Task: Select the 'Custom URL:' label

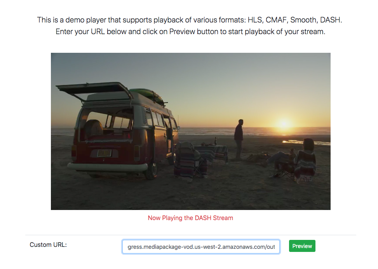Action: pyautogui.click(x=48, y=245)
